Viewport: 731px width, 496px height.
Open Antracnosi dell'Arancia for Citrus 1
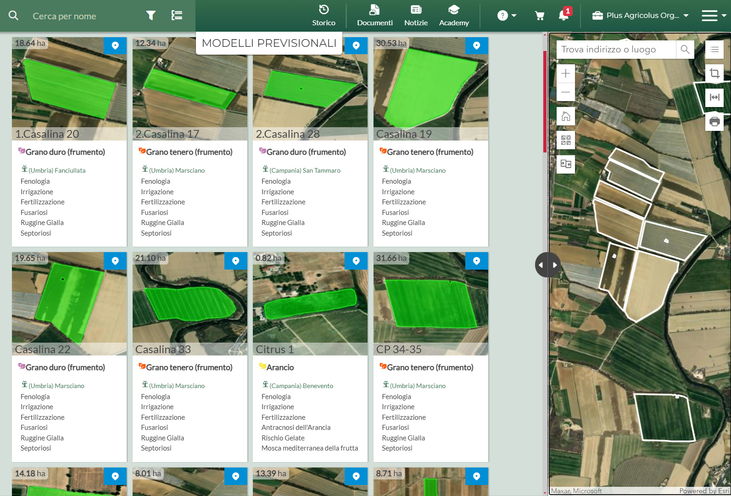click(296, 428)
